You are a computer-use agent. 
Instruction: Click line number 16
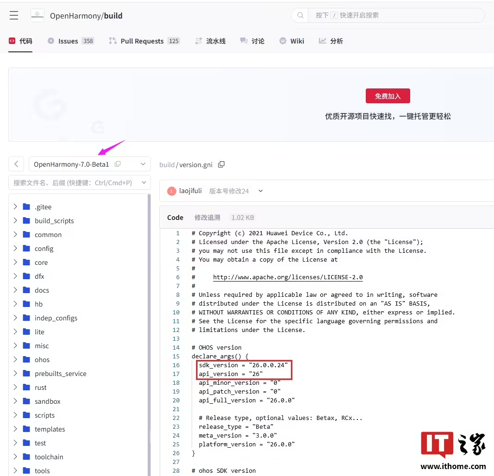tap(176, 365)
